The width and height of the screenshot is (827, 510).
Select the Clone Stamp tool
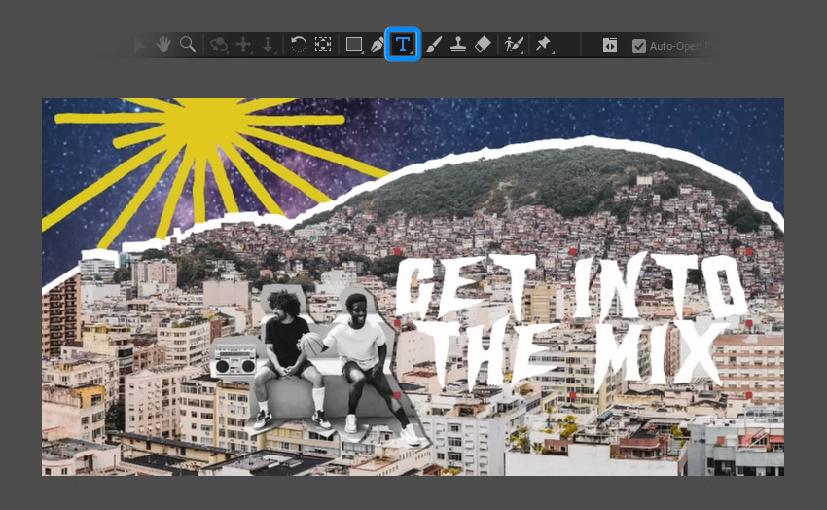tap(458, 45)
